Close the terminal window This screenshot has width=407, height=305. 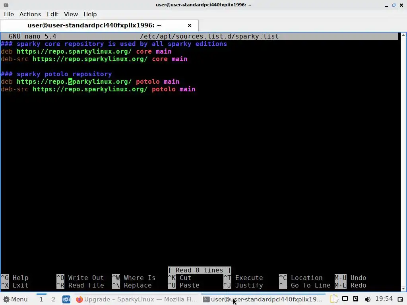[x=401, y=5]
